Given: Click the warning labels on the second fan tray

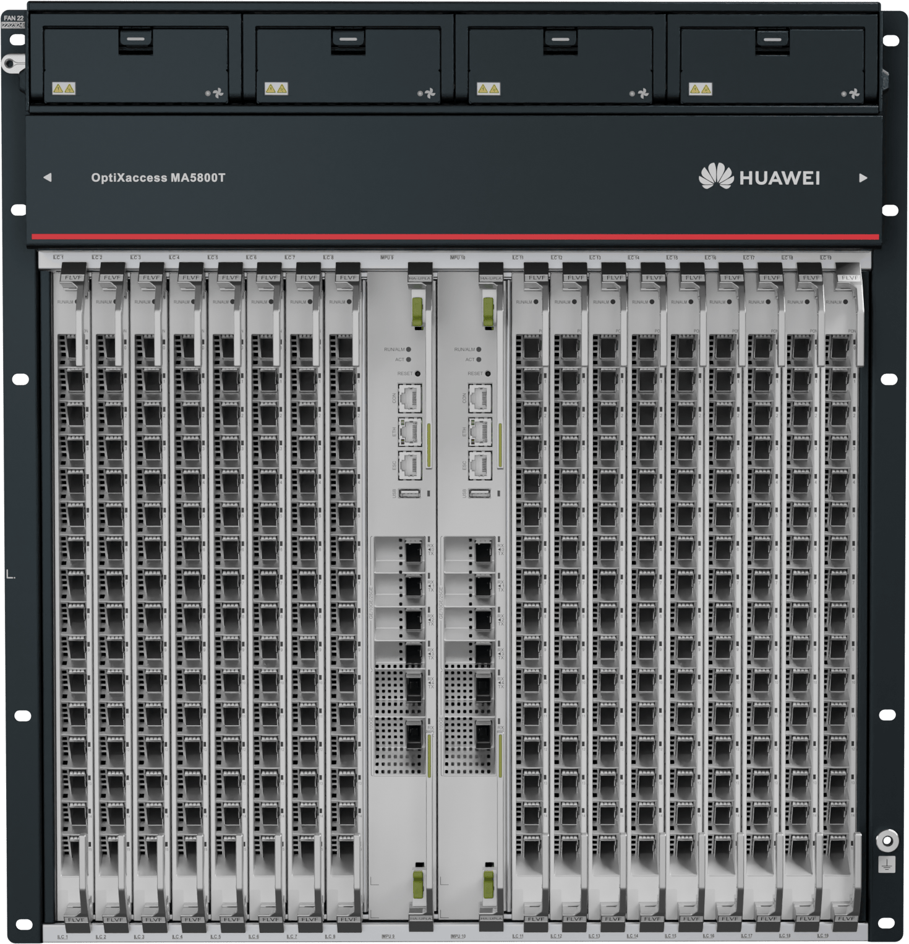Looking at the screenshot, I should pyautogui.click(x=276, y=88).
